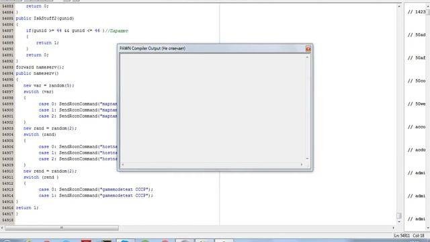Click the 'new rand = random(2);' line
430x242 pixels.
(x=50, y=128)
